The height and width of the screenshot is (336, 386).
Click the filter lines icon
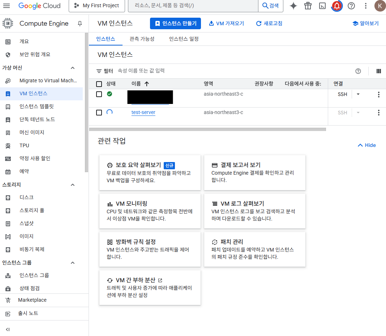[99, 71]
